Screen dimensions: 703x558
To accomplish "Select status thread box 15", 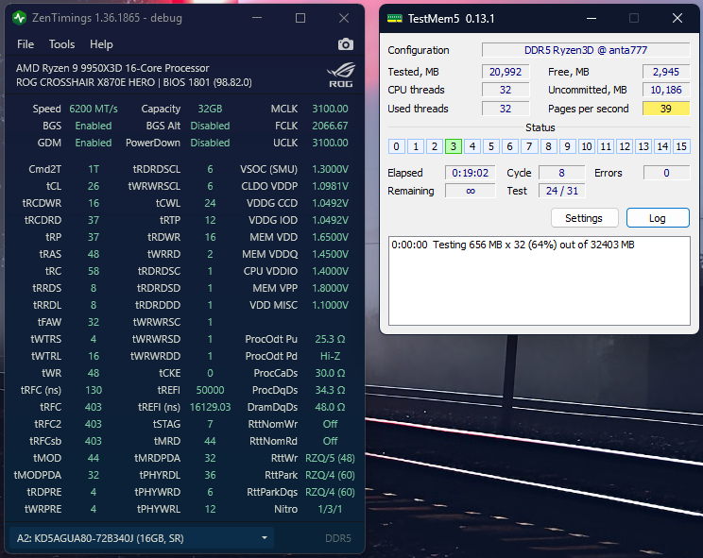I will click(x=681, y=146).
